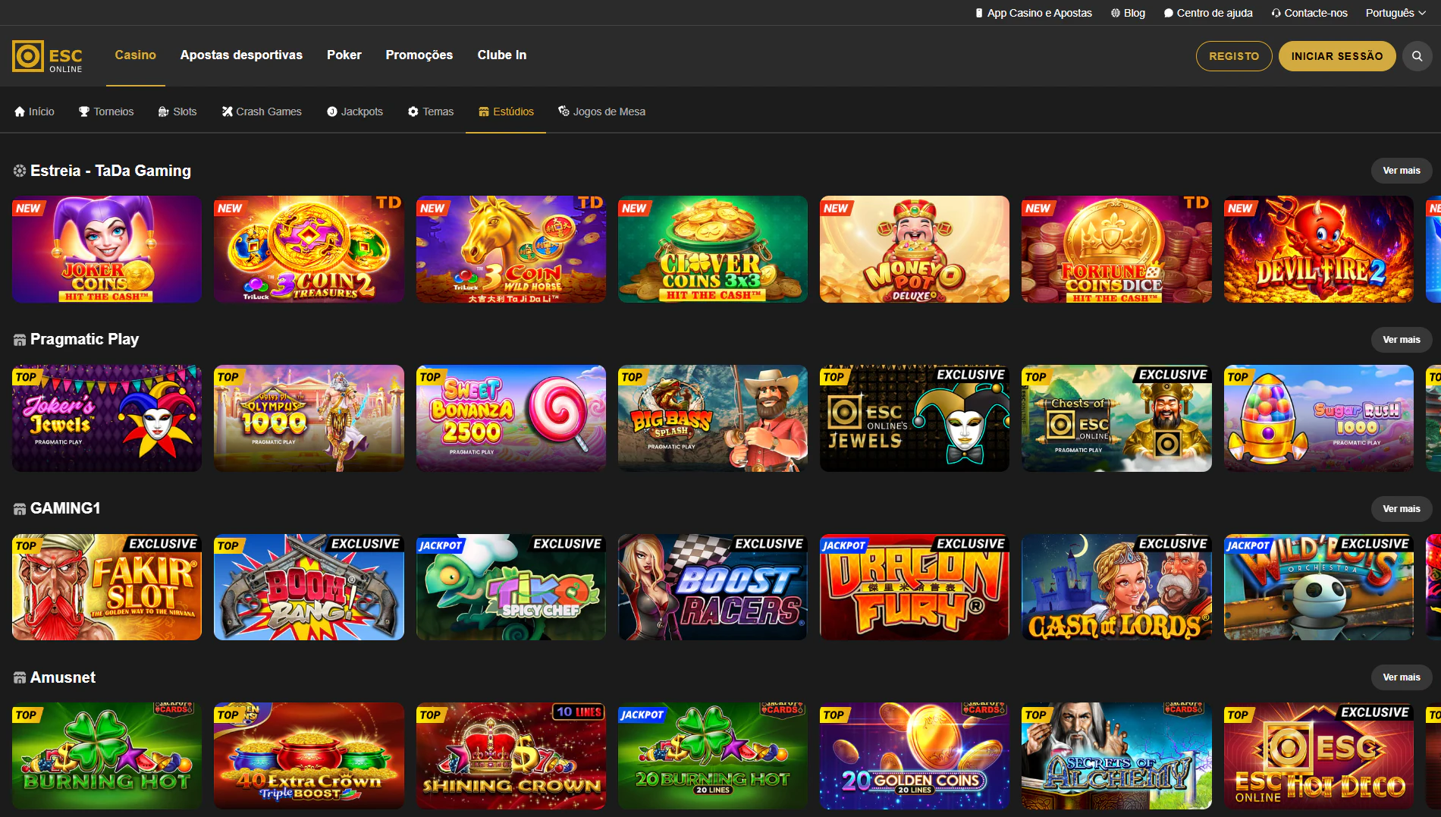
Task: Click the Centro de ajuda chat icon
Action: pos(1169,13)
